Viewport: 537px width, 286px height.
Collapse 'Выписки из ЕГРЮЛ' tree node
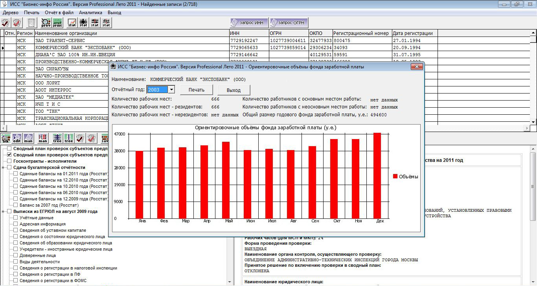pos(3,211)
